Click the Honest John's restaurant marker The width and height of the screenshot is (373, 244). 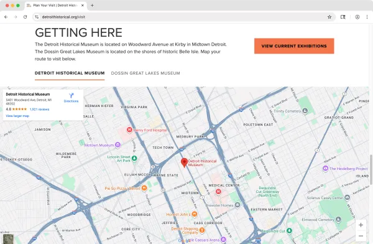[195, 214]
